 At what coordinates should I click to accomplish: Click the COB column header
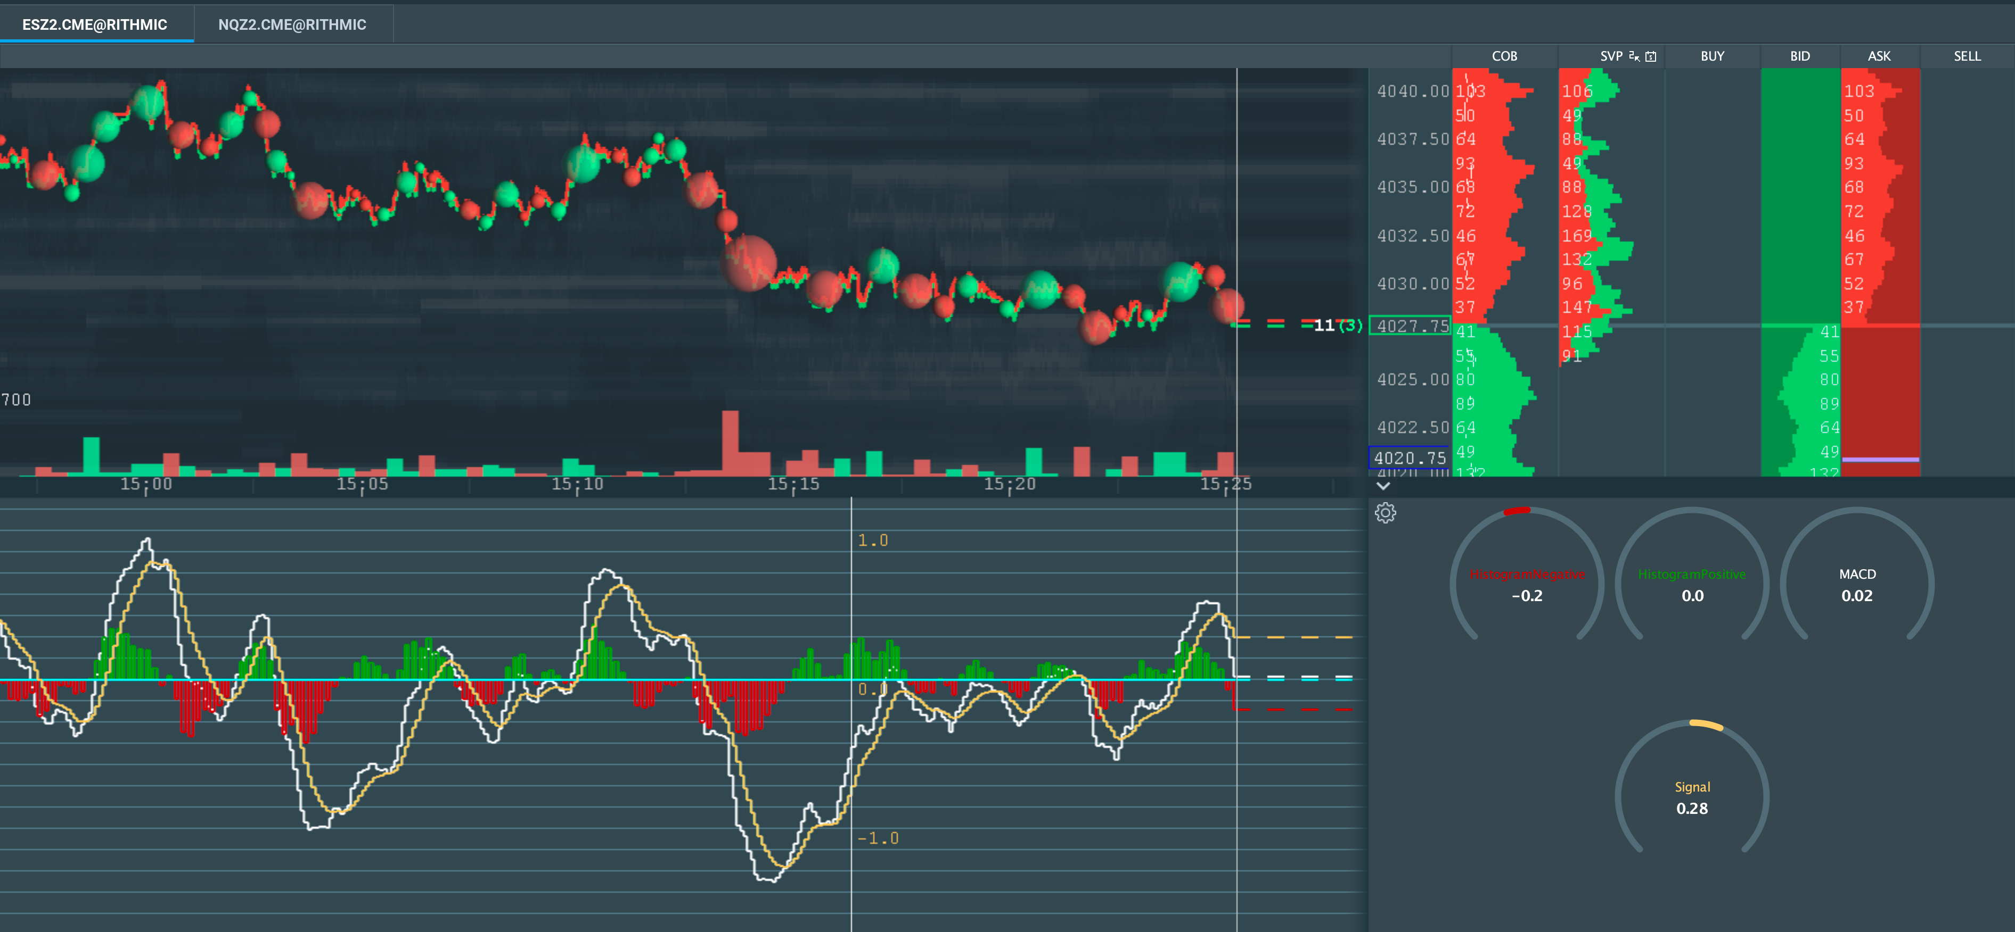(1503, 55)
